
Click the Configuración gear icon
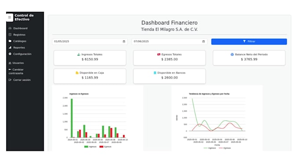coord(10,54)
